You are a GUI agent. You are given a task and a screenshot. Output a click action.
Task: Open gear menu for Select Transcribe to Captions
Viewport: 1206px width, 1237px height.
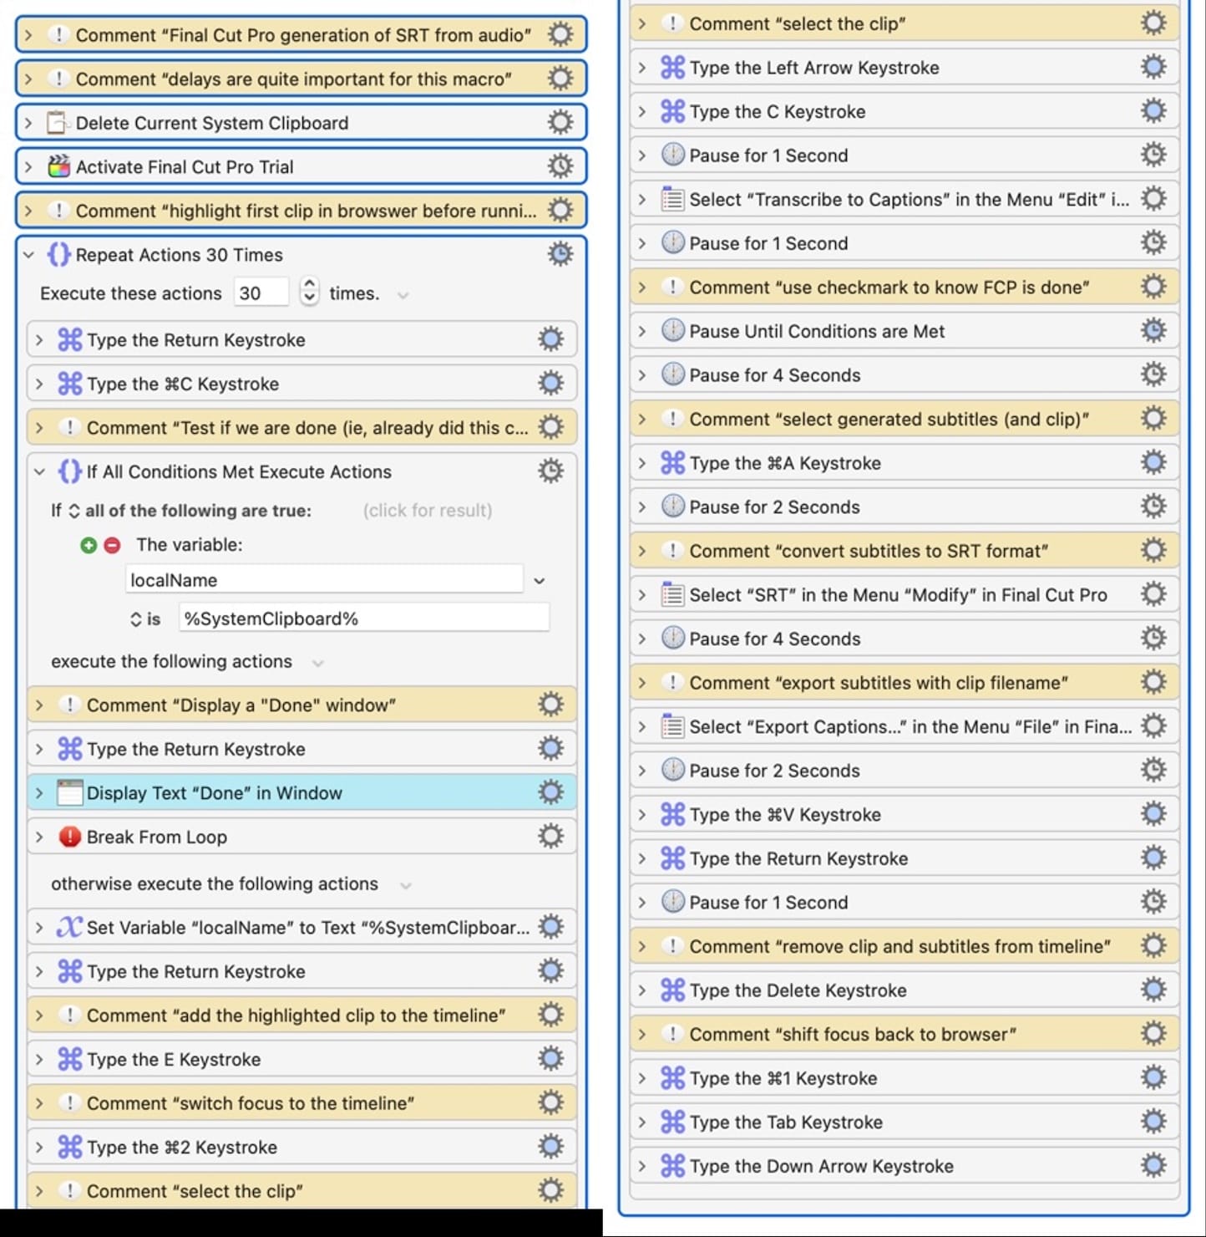coord(1153,199)
